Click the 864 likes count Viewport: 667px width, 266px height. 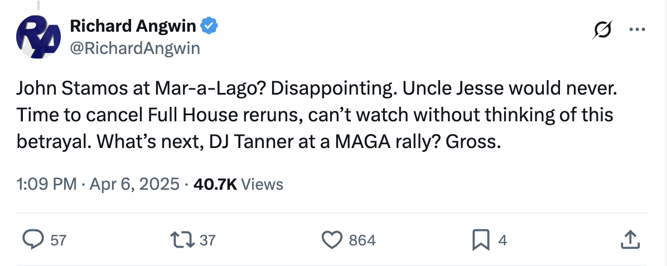coord(362,240)
